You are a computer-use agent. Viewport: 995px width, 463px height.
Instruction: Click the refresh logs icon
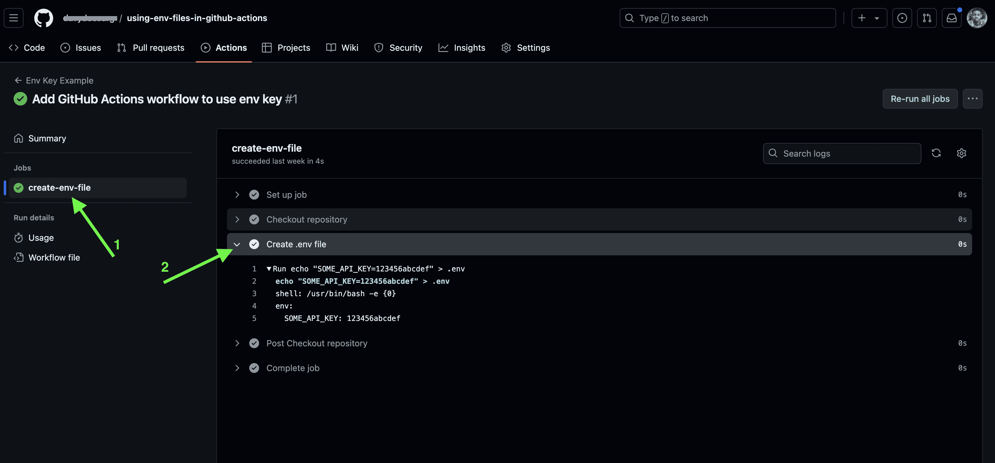936,153
